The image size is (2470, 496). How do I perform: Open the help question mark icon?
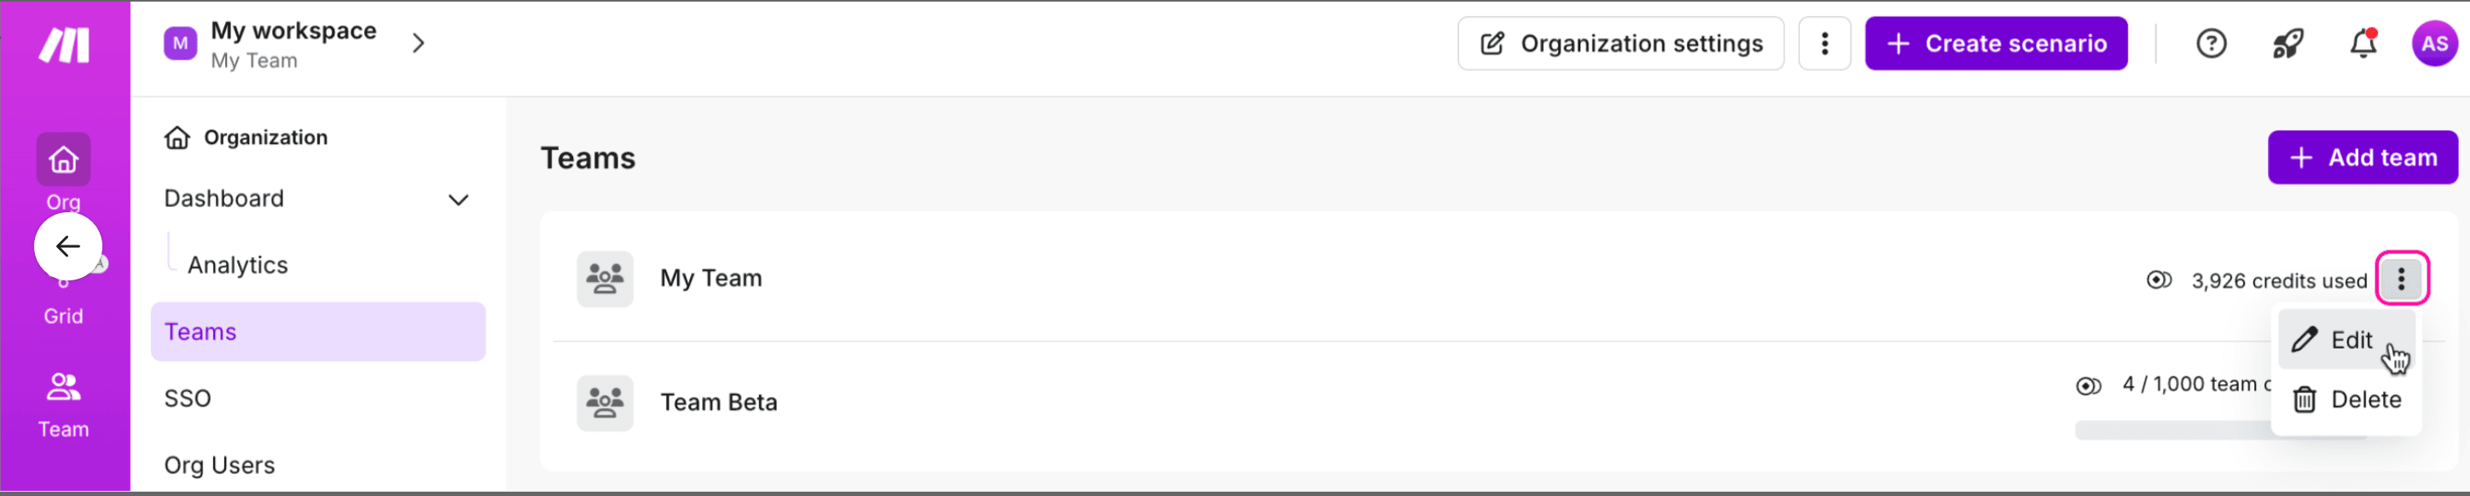click(x=2211, y=44)
